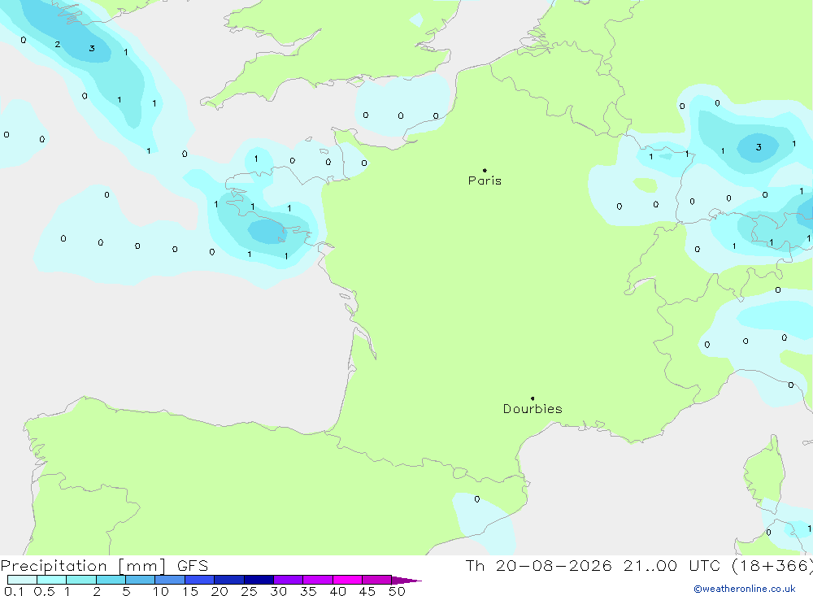The height and width of the screenshot is (596, 813).
Task: Click the "(18+366)" forecast run text
Action: (x=772, y=566)
